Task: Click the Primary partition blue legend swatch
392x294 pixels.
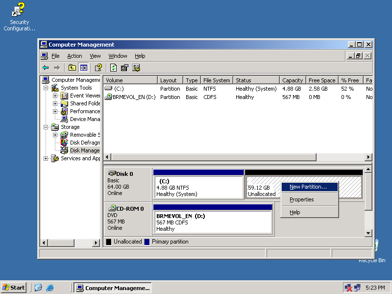Action: coord(147,242)
